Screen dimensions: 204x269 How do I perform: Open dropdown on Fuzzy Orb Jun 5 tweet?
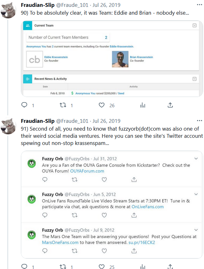point(196,194)
